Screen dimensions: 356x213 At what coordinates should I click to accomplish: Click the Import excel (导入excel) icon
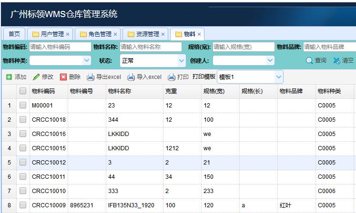click(x=131, y=77)
